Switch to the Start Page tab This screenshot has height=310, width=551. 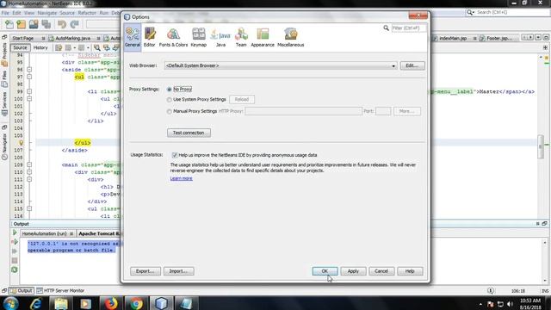(23, 38)
